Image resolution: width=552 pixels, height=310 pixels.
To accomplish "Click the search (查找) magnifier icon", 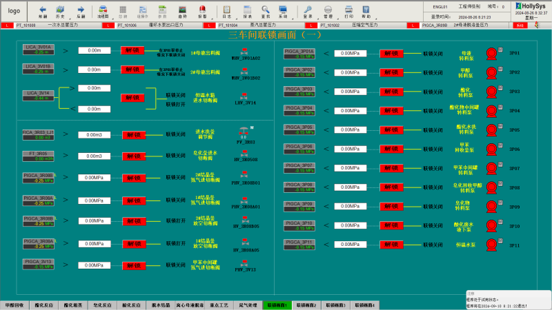I will pyautogui.click(x=266, y=10).
